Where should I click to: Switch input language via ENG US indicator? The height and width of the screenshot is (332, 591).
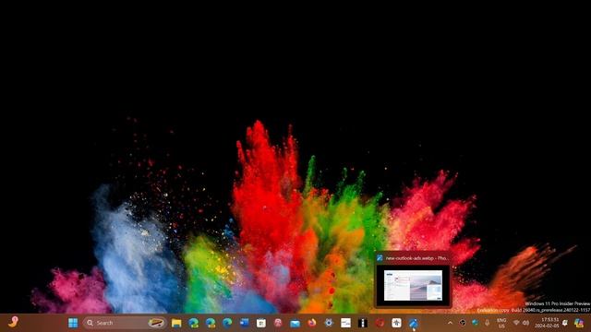tap(501, 323)
